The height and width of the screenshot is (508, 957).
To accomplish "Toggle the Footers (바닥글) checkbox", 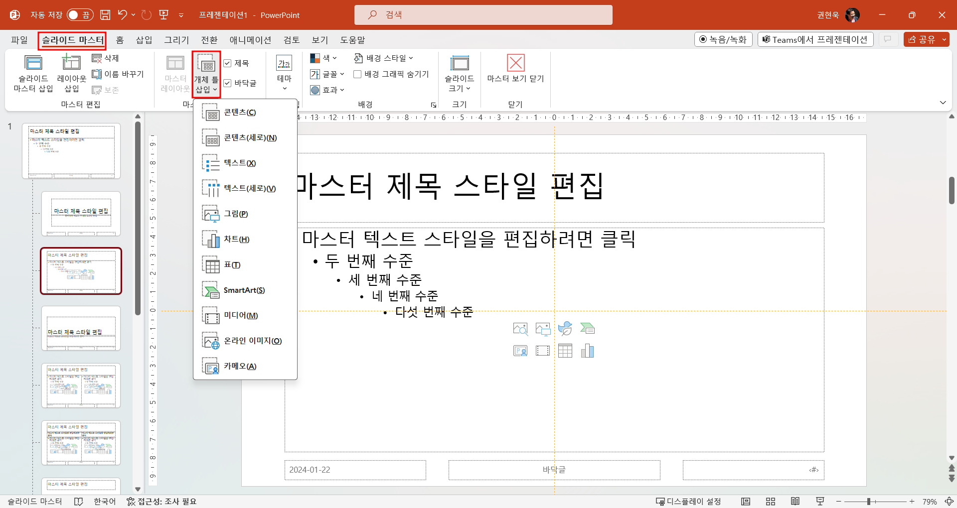I will tap(228, 83).
